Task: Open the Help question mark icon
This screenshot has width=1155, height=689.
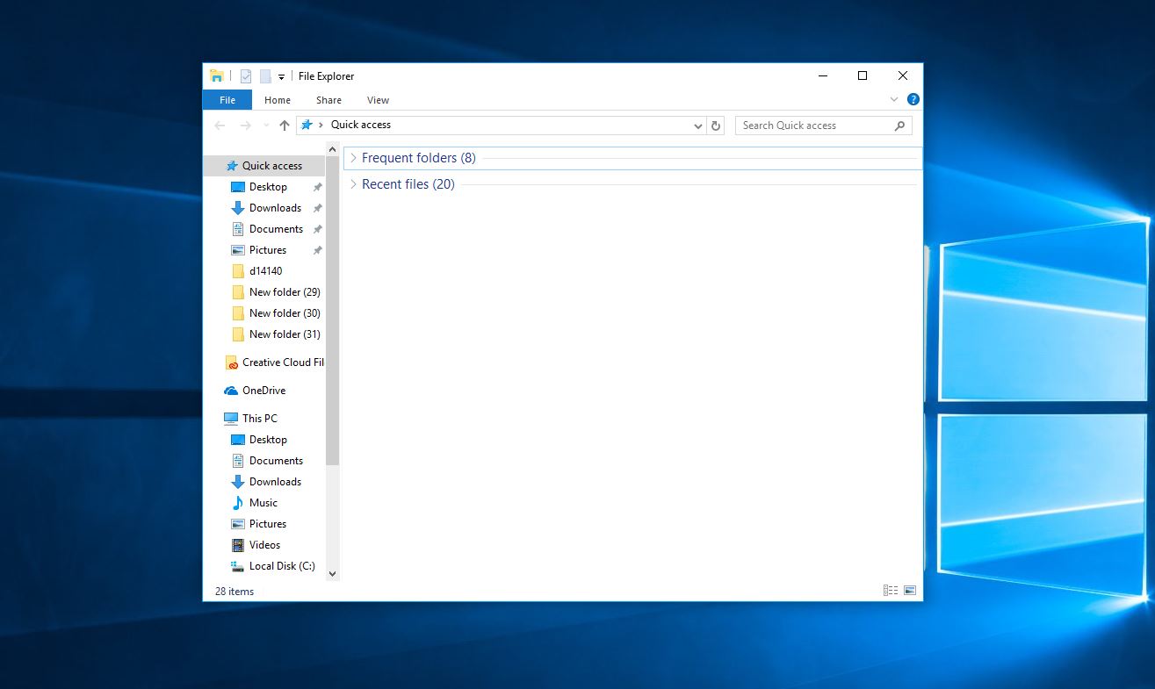Action: 913,100
